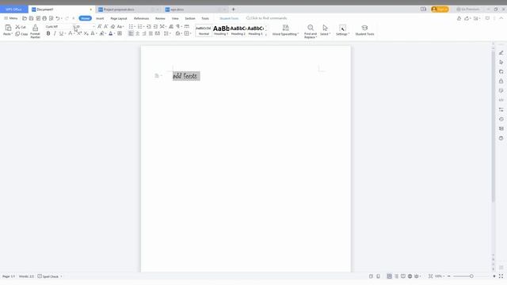Collapse the ribbon with chevron
The image size is (507, 285).
click(x=501, y=18)
